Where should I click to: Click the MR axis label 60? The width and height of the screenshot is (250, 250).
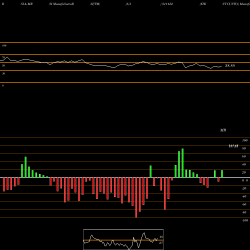coord(244,156)
